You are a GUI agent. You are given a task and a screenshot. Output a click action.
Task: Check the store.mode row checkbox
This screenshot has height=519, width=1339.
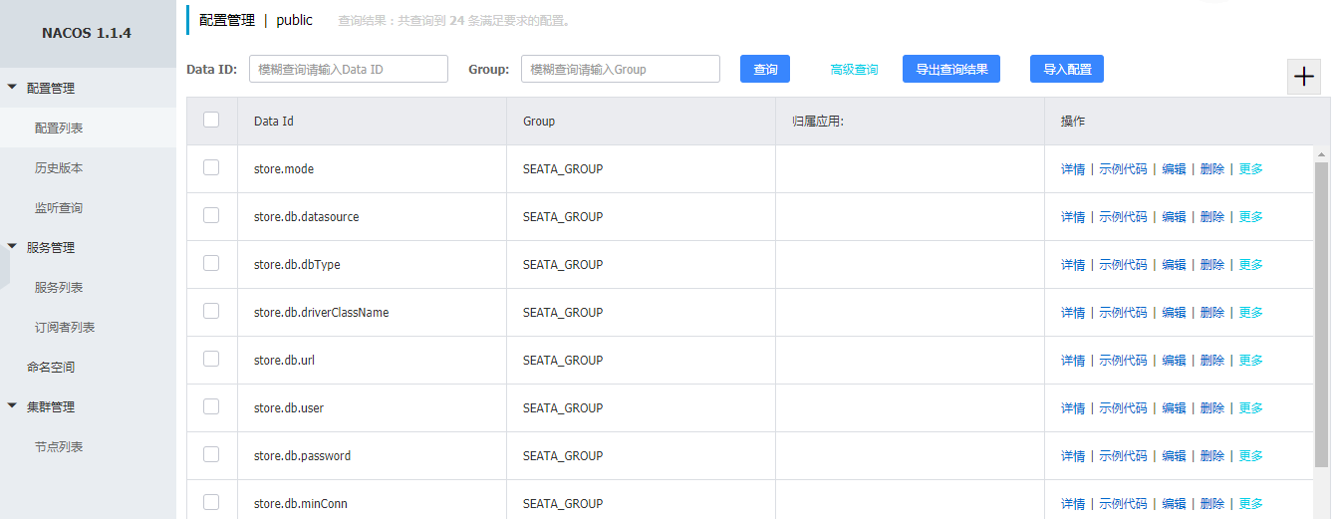coord(211,167)
